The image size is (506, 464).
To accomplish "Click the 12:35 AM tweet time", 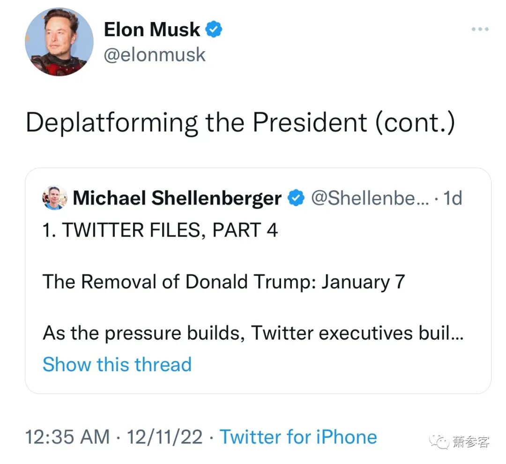I will [67, 437].
